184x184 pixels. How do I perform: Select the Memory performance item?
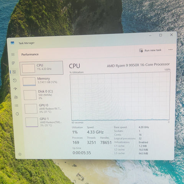point(42,81)
